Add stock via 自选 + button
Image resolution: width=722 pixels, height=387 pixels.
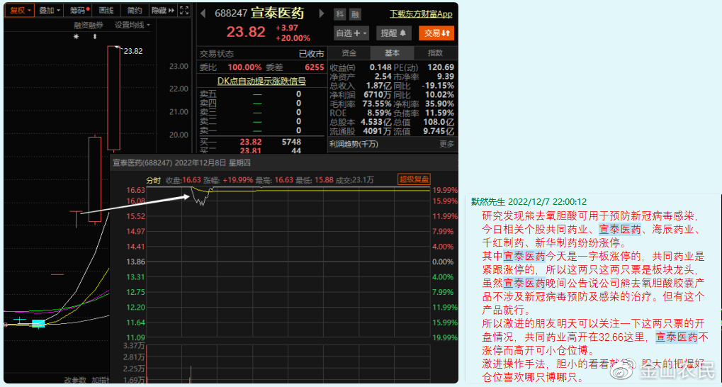coord(352,33)
